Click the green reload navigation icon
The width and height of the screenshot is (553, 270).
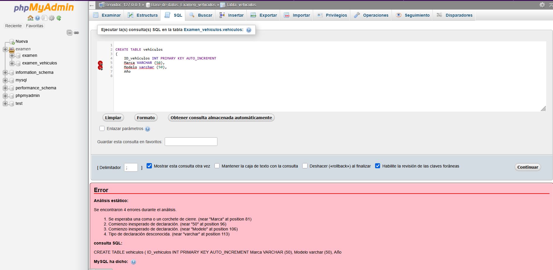point(59,18)
